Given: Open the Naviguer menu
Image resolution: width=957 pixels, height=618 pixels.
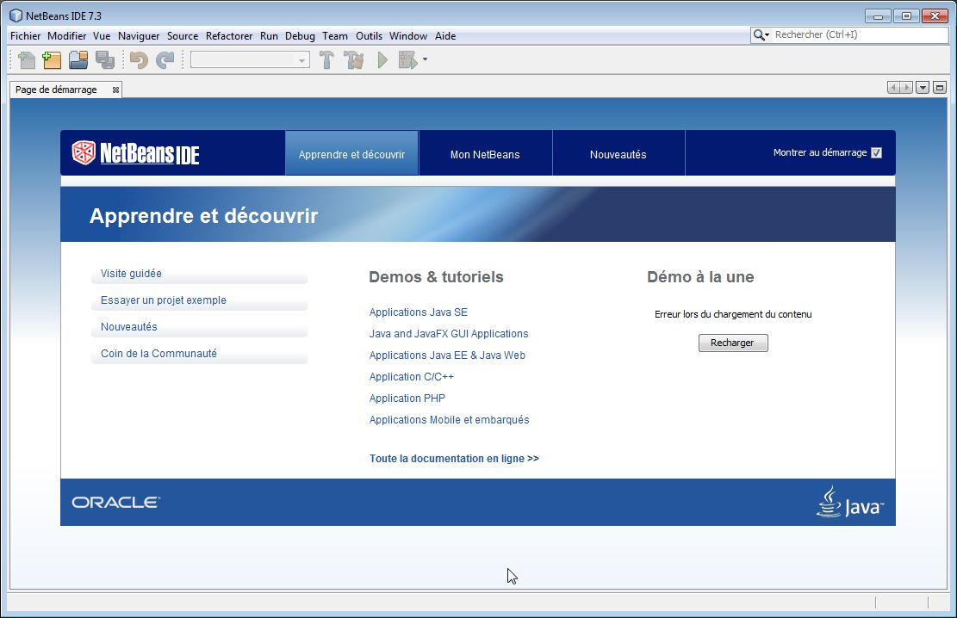Looking at the screenshot, I should coord(139,36).
